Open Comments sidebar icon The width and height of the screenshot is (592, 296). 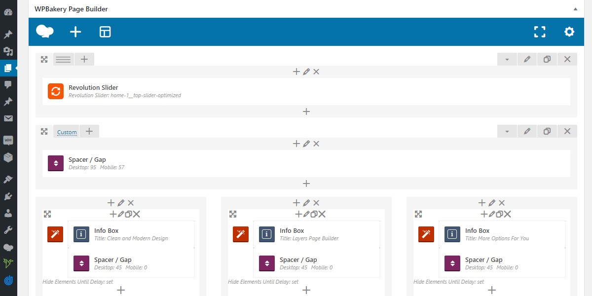(x=8, y=84)
